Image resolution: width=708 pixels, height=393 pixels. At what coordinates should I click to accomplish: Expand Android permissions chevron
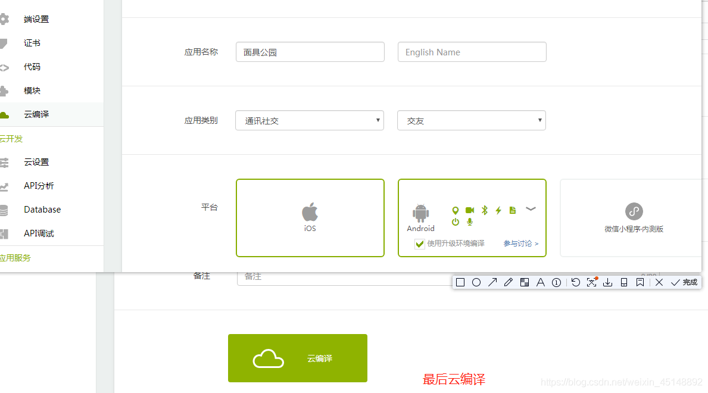coord(531,208)
